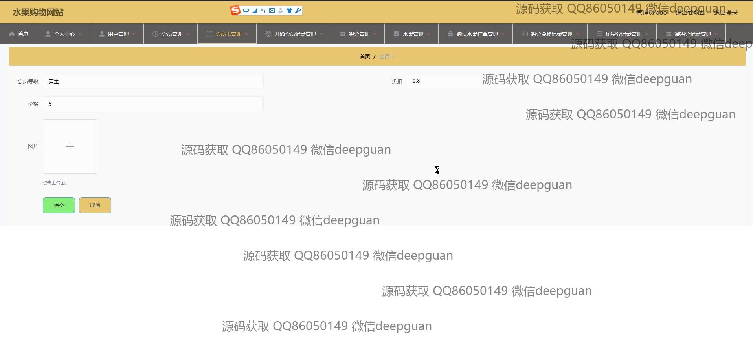Expand the 个人中心 dropdown arrow
Screen dimensions: 753x364
coord(80,34)
